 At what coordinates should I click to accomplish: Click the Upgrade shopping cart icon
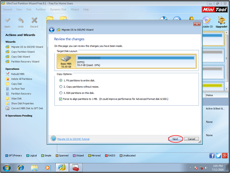point(221,20)
